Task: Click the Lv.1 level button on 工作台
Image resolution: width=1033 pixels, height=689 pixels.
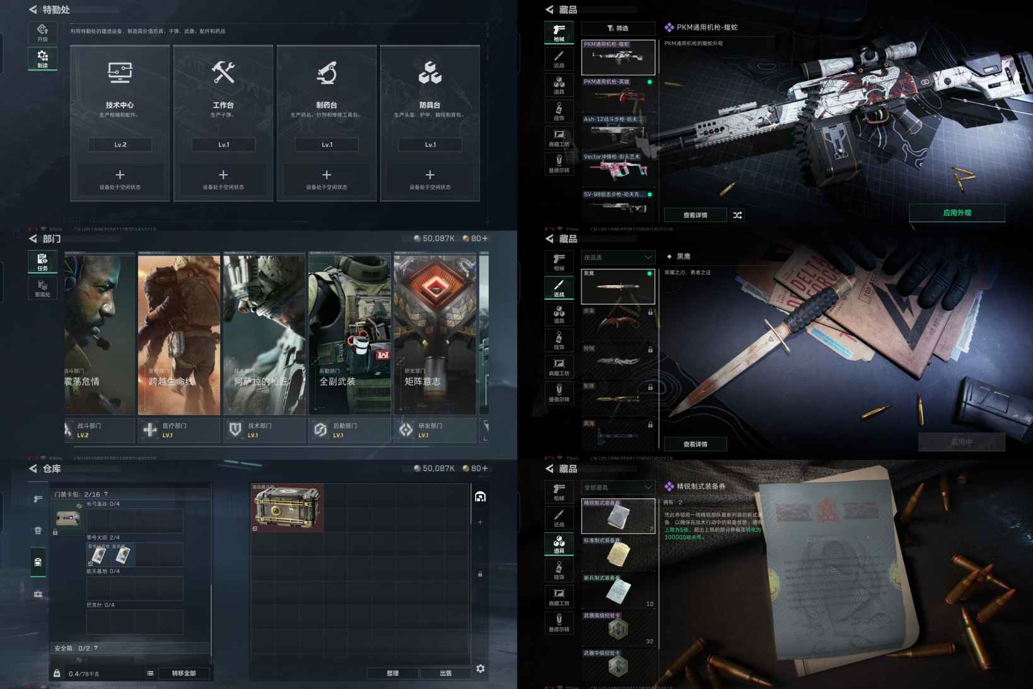Action: [223, 144]
